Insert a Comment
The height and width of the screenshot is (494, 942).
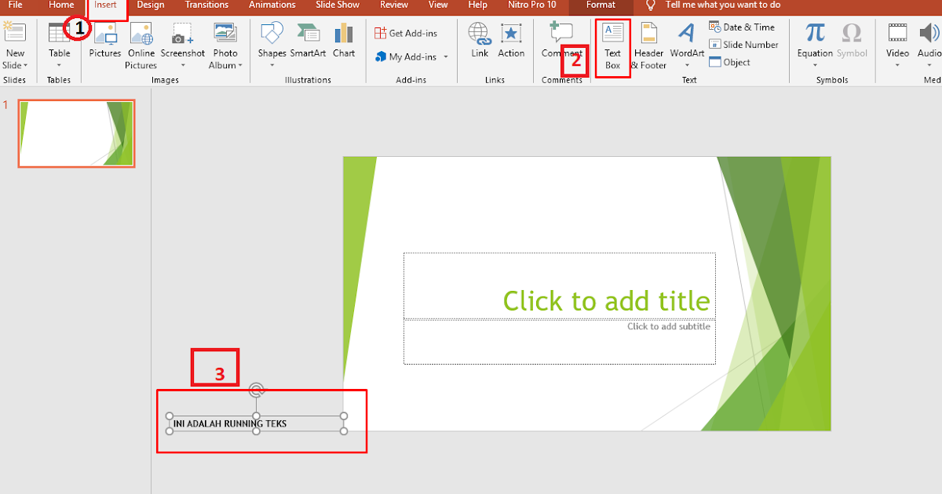pyautogui.click(x=561, y=41)
